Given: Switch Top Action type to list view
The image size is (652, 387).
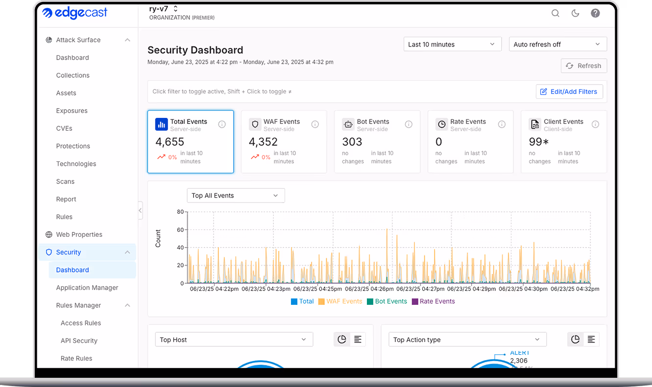Looking at the screenshot, I should [x=591, y=340].
